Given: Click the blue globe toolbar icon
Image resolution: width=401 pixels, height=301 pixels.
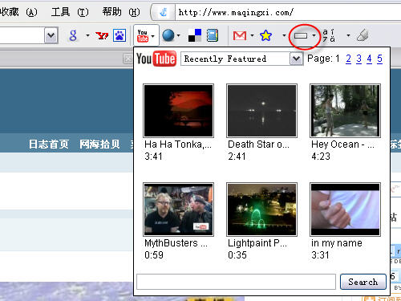Looking at the screenshot, I should pos(168,35).
